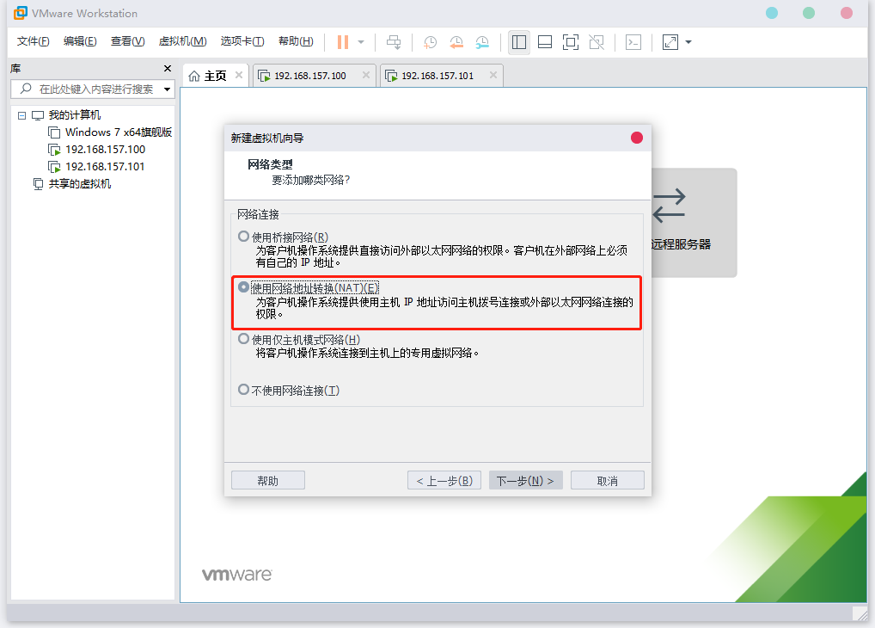
Task: Enter full screen mode icon
Action: (x=571, y=42)
